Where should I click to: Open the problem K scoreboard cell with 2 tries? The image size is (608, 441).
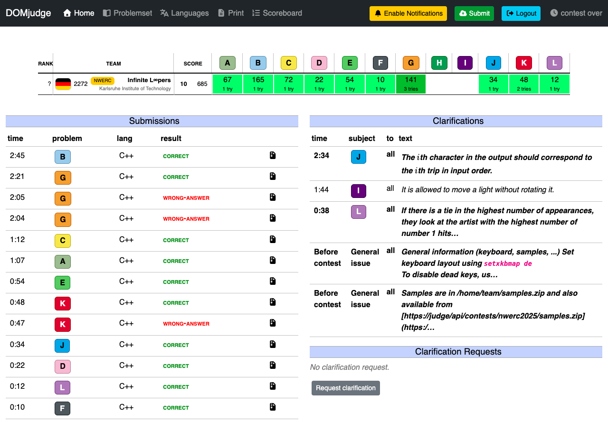point(524,84)
